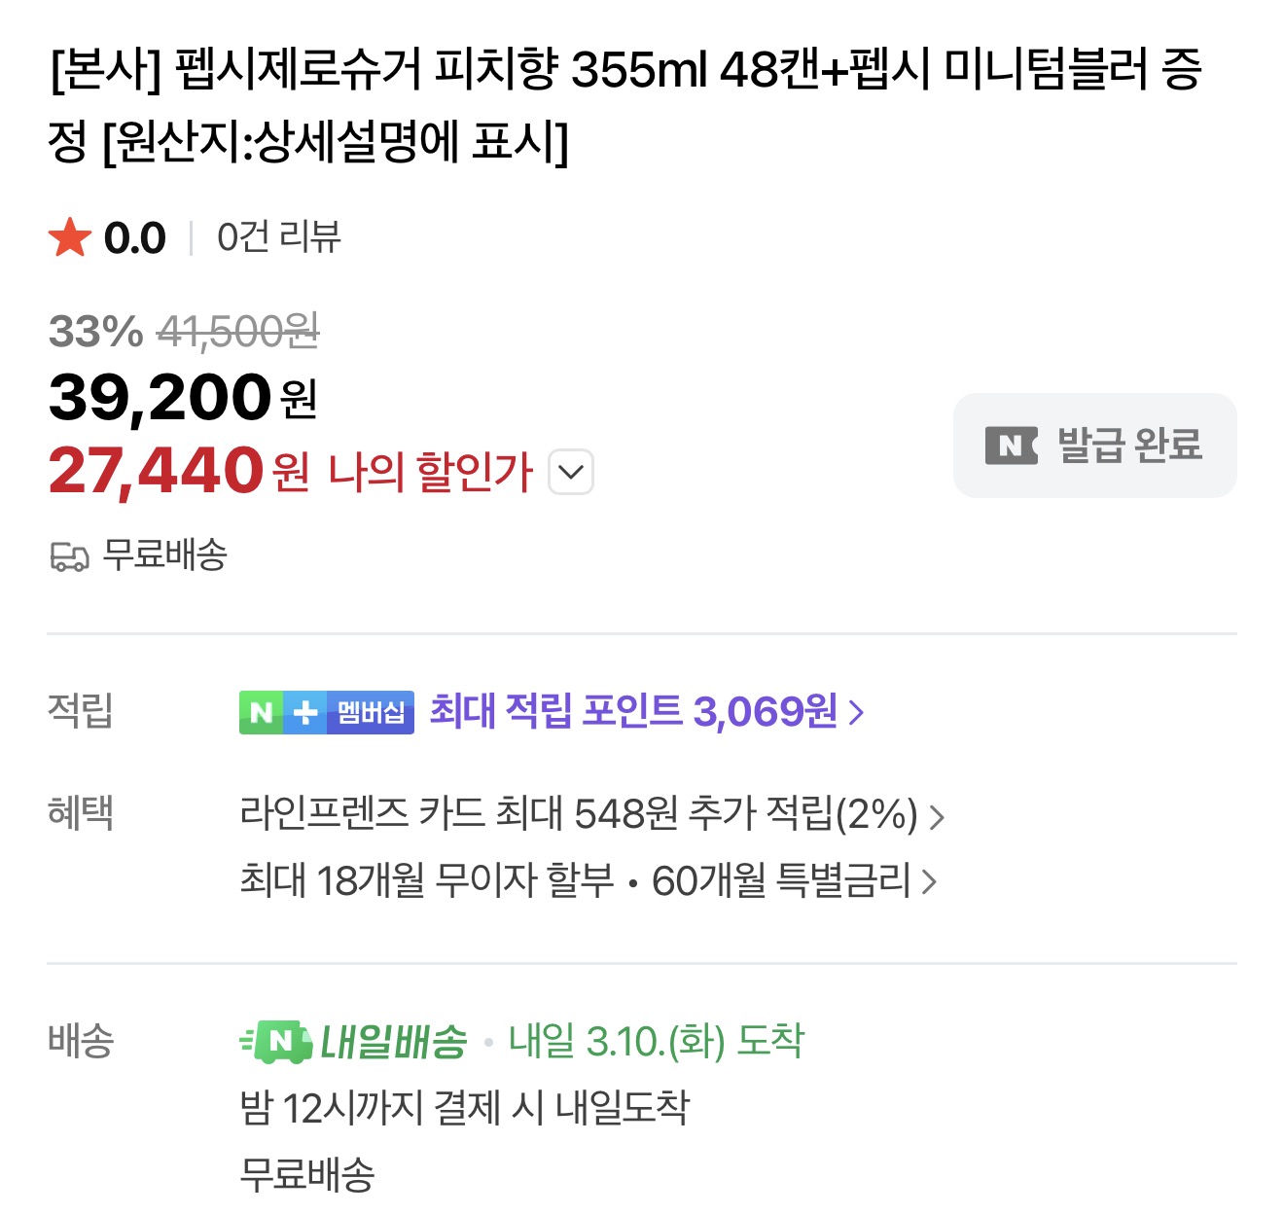The image size is (1284, 1215).
Task: Click the N tomorrow-delivery truck logo
Action: [277, 1043]
